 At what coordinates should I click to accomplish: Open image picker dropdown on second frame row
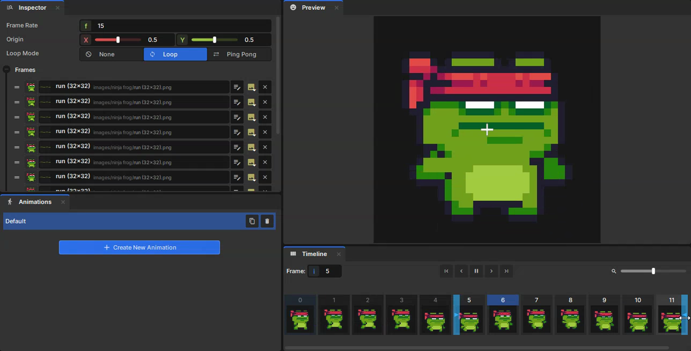click(x=252, y=102)
